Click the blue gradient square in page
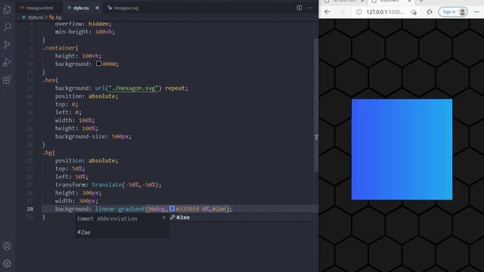Image resolution: width=484 pixels, height=272 pixels. 402,150
